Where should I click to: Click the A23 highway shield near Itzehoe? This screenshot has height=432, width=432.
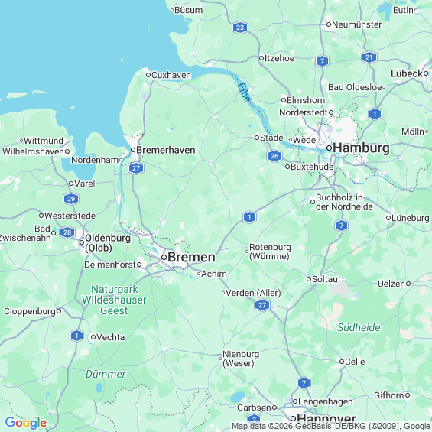[240, 28]
